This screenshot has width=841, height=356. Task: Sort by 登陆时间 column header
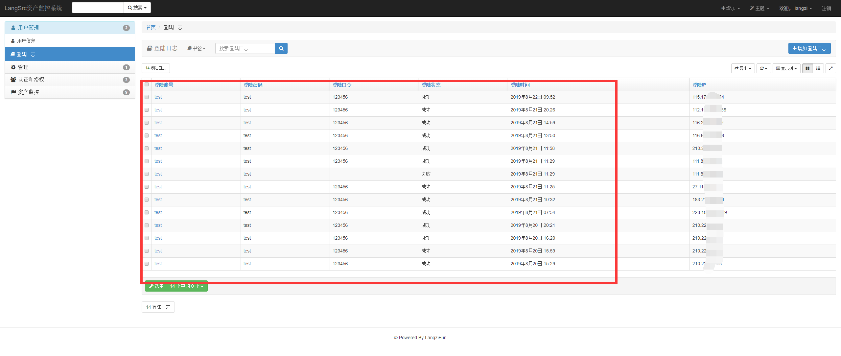pyautogui.click(x=520, y=85)
